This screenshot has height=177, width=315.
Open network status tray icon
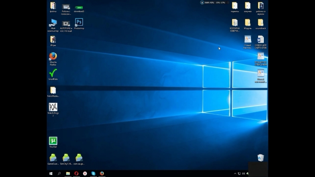pyautogui.click(x=239, y=173)
